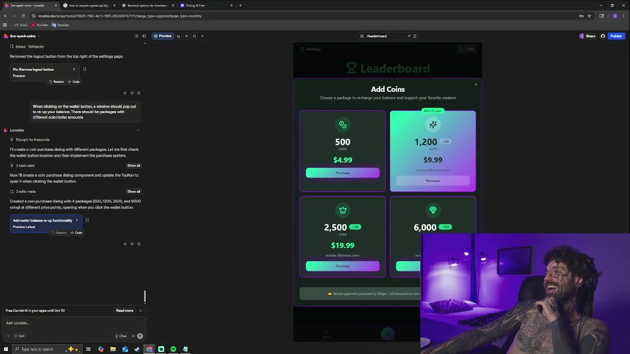
Task: Open the Gmail bookmark
Action: tap(21, 25)
